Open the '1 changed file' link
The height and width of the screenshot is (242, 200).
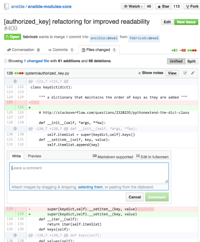point(37,61)
